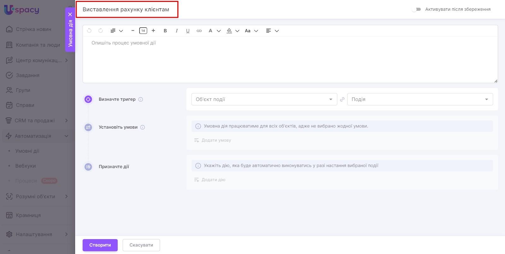The height and width of the screenshot is (254, 505).
Task: Decrease font size with minus icon
Action: tap(133, 31)
